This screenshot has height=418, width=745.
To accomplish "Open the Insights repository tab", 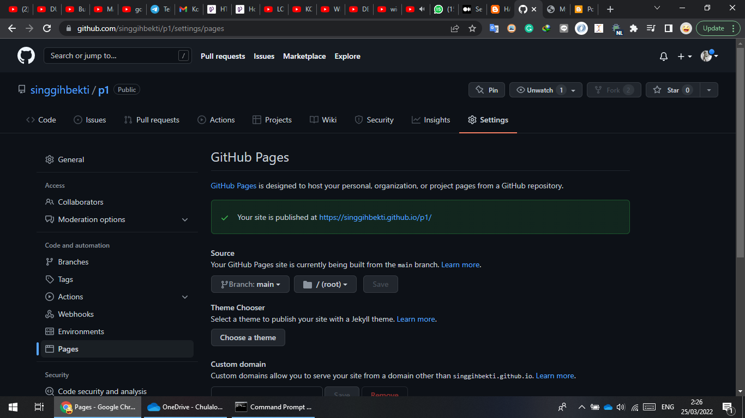I will pos(431,120).
